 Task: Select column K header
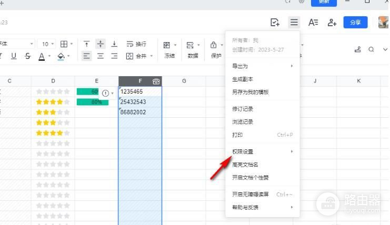pyautogui.click(x=358, y=81)
